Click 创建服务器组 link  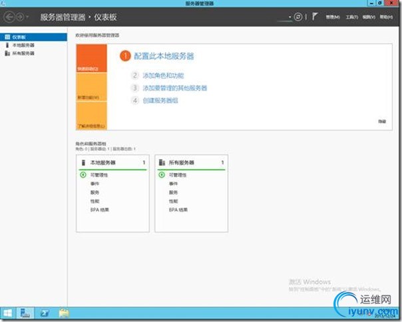(160, 100)
